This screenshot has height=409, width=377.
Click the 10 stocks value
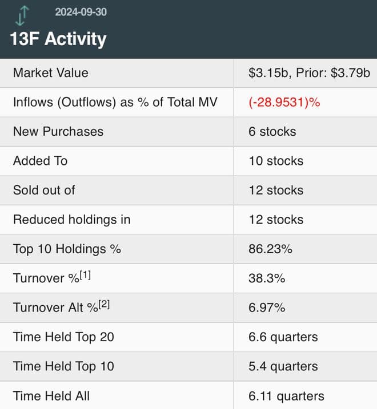pos(276,161)
